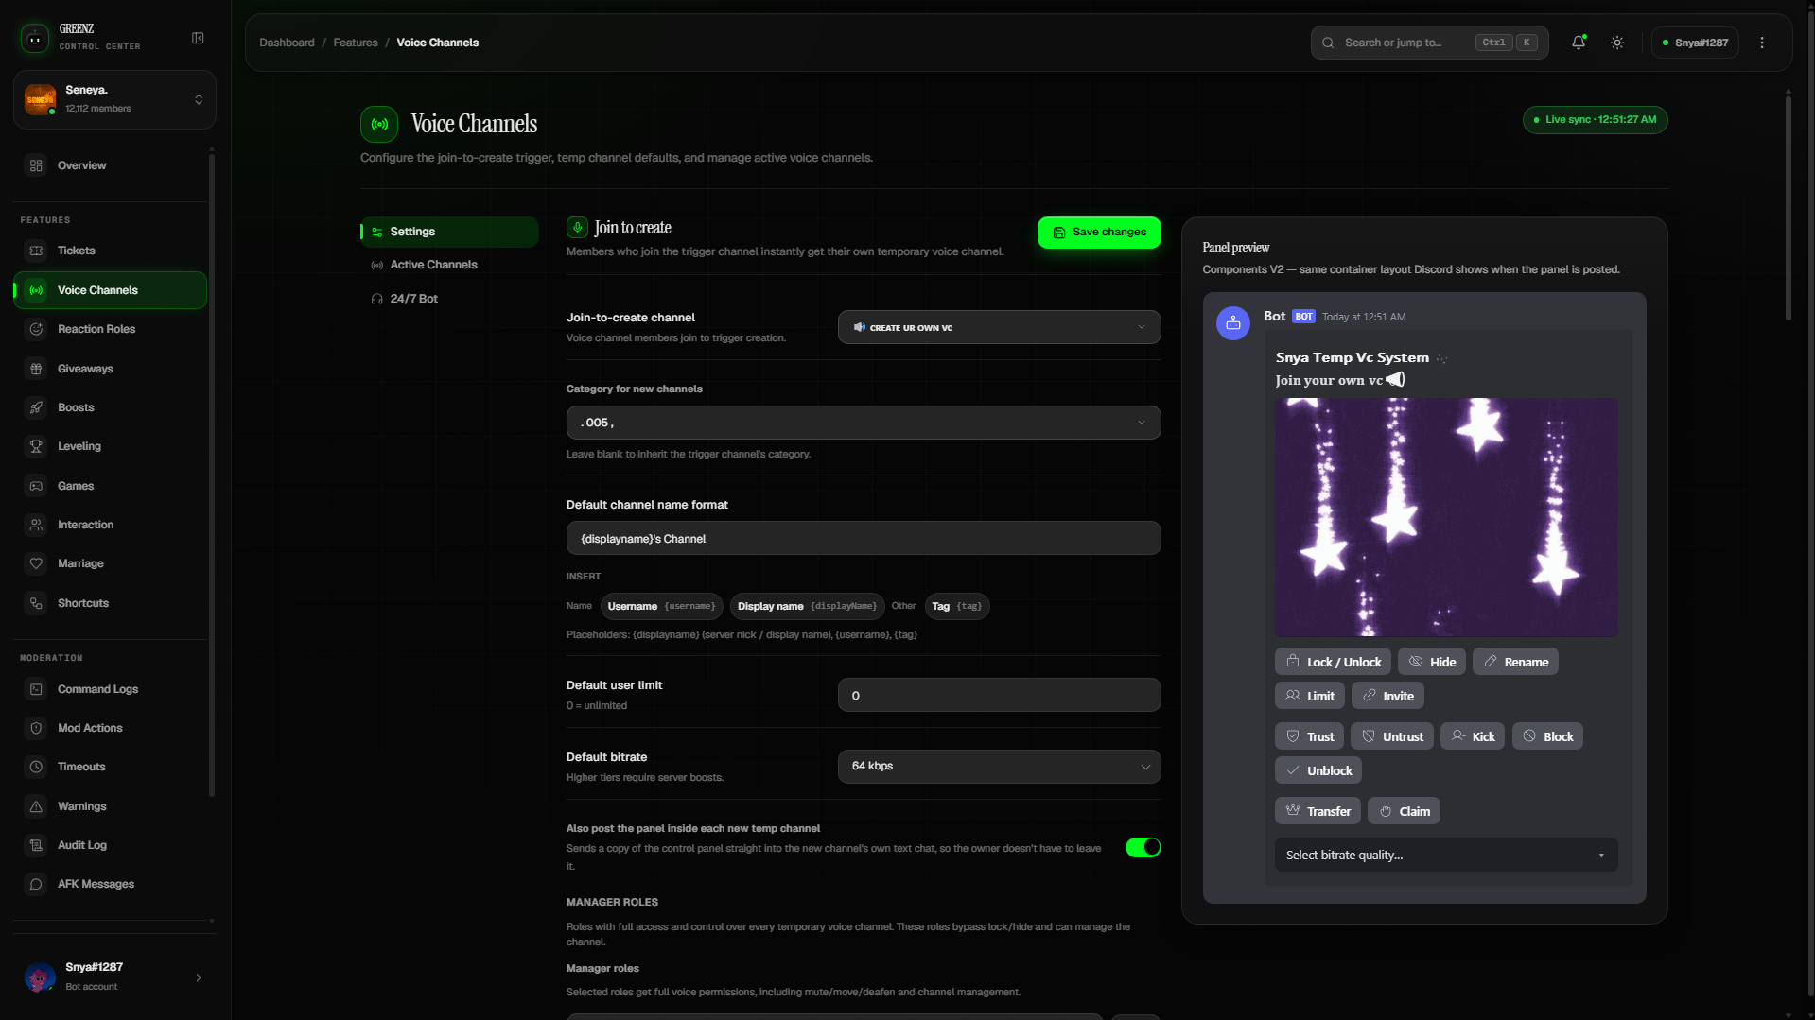
Task: Click Transfer panel button
Action: (1318, 811)
